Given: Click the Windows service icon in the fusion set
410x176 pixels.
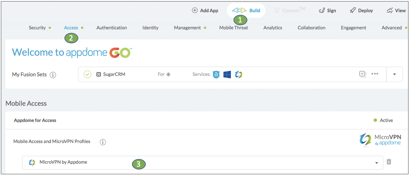Looking at the screenshot, I should click(x=227, y=74).
